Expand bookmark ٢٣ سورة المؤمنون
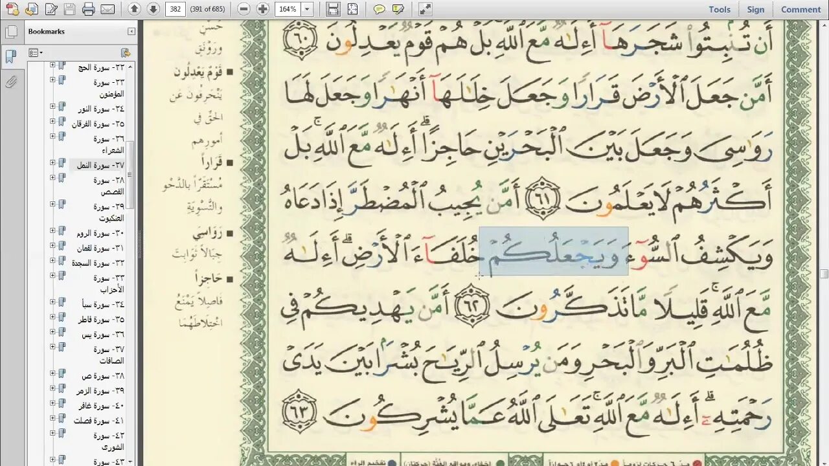The height and width of the screenshot is (466, 829). [x=52, y=80]
